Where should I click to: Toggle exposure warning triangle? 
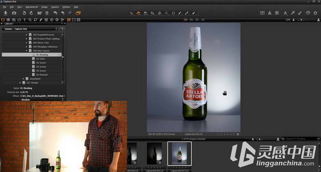tap(270, 13)
